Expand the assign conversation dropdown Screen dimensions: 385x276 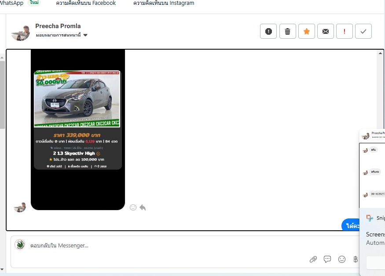85,35
